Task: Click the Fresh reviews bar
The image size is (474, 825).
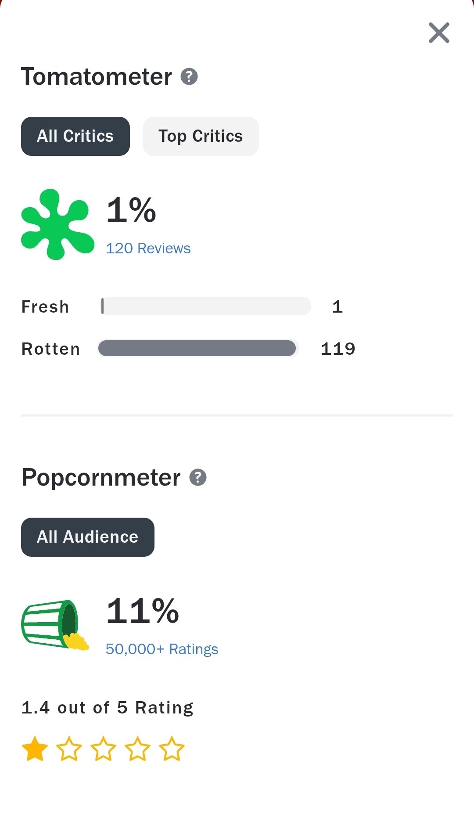Action: pyautogui.click(x=206, y=306)
